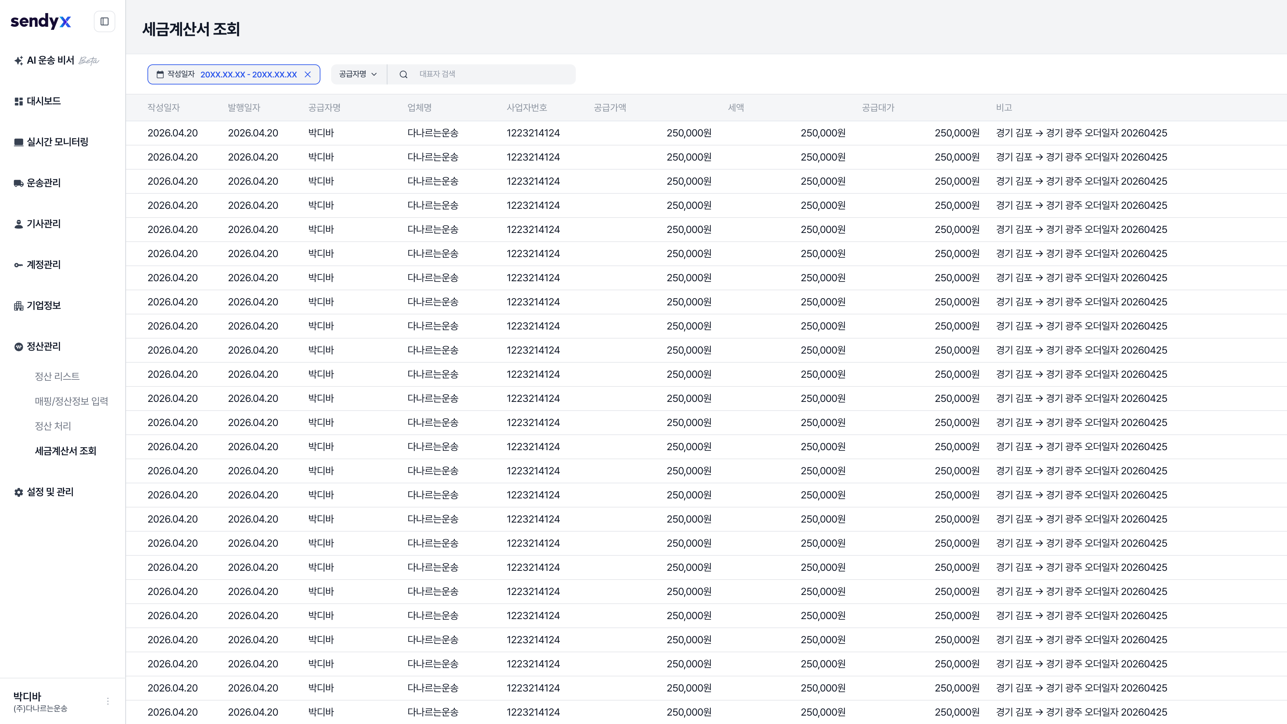Click the 작성일자 column header
The height and width of the screenshot is (724, 1287).
[x=163, y=108]
